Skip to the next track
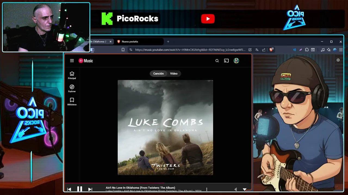This screenshot has width=348, height=195. pyautogui.click(x=90, y=189)
